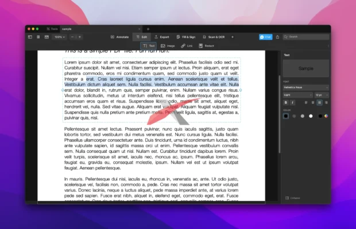
Task: Click the document vertical scrollbar
Action: [279, 114]
